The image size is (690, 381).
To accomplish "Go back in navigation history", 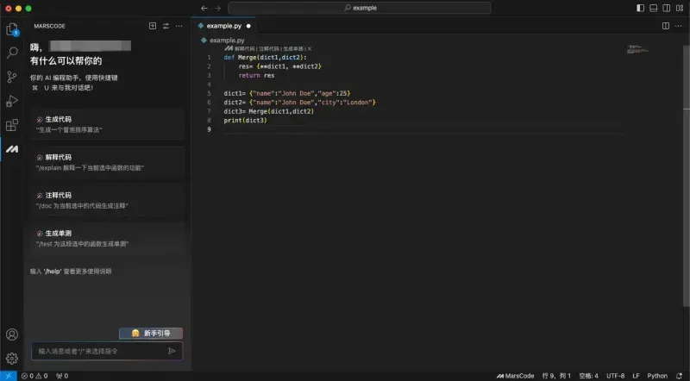I will coord(204,8).
